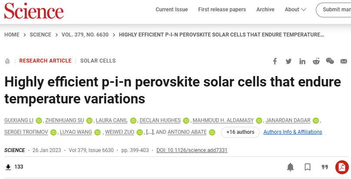Open Guixiang Li's ORCID badge
The width and height of the screenshot is (351, 179).
pyautogui.click(x=39, y=121)
